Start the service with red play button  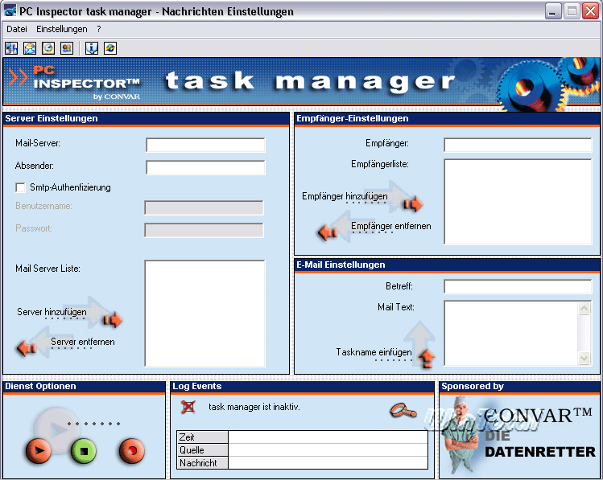click(x=38, y=450)
